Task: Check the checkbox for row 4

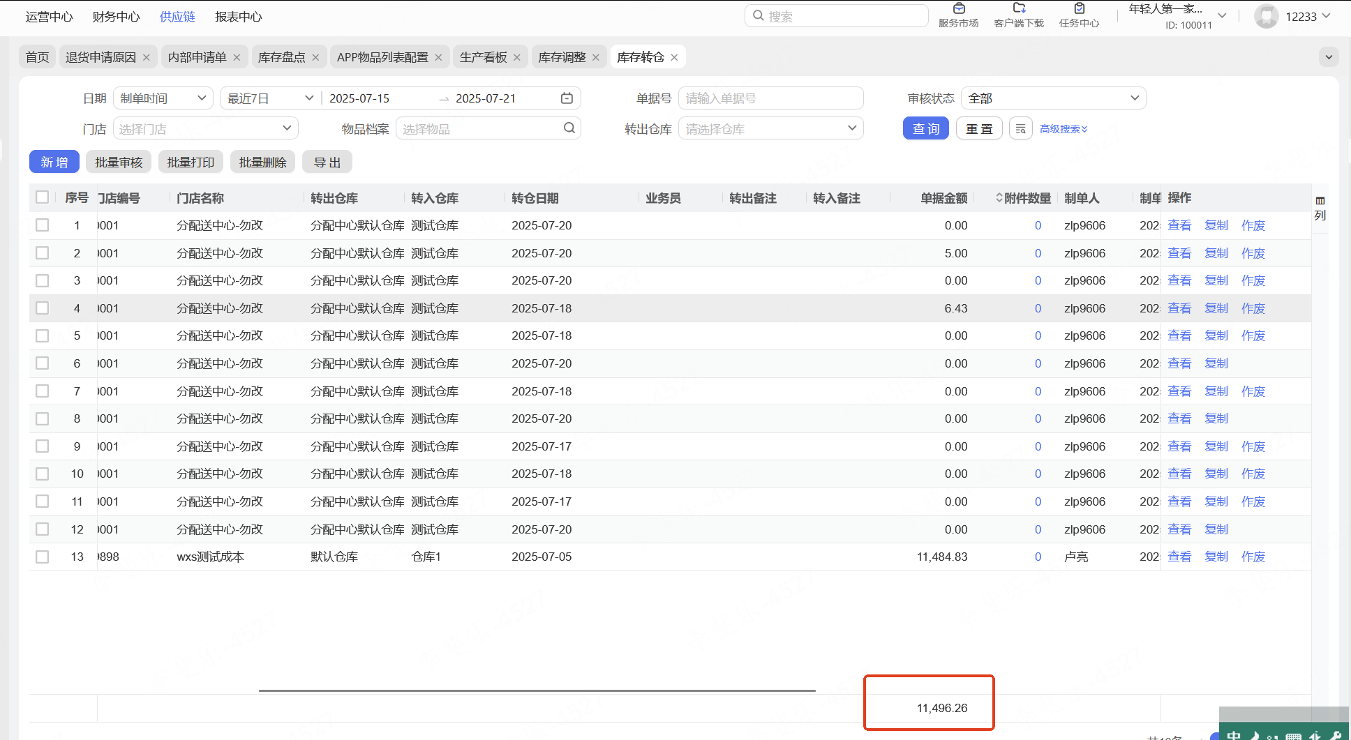Action: pyautogui.click(x=43, y=308)
